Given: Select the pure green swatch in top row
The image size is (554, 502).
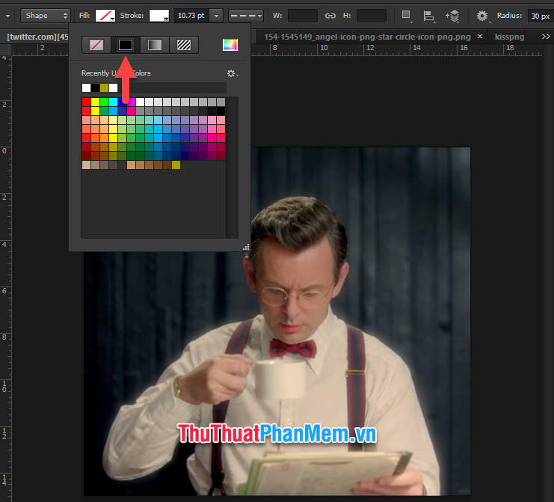Looking at the screenshot, I should click(x=104, y=102).
